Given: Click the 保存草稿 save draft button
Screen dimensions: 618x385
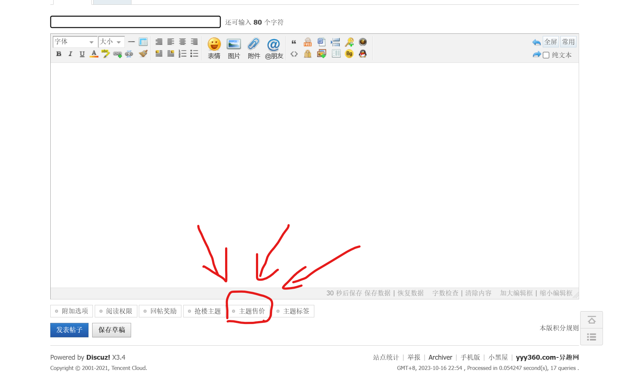Looking at the screenshot, I should tap(112, 330).
